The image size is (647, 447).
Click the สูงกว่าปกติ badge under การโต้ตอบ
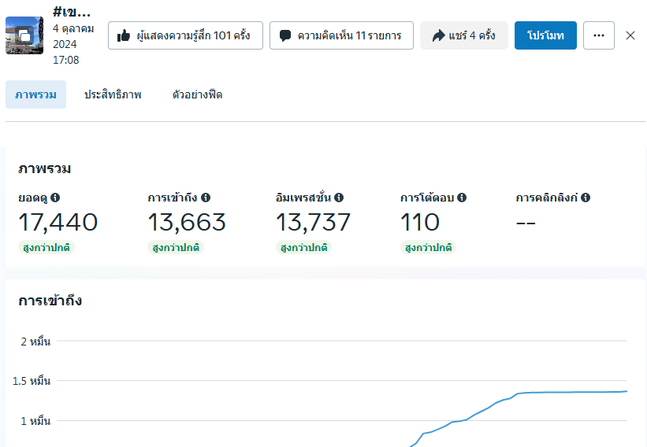pyautogui.click(x=428, y=247)
